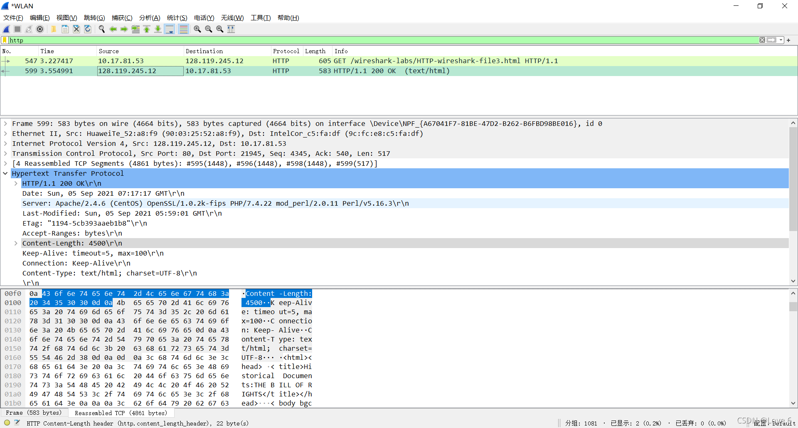The image size is (798, 428).
Task: Open the 分析(A) menu
Action: pyautogui.click(x=150, y=18)
